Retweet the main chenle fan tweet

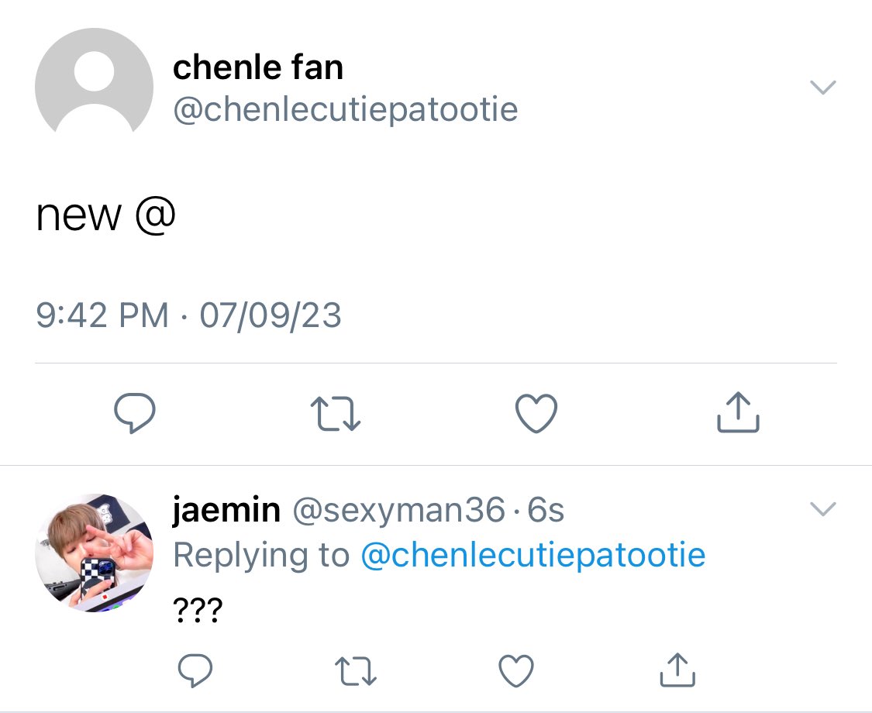click(x=336, y=414)
